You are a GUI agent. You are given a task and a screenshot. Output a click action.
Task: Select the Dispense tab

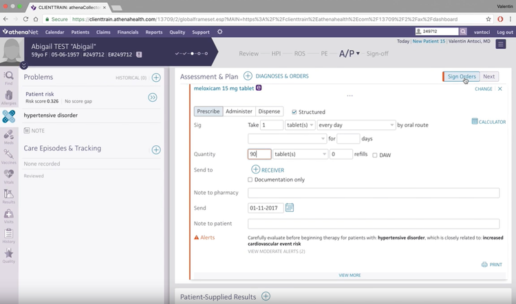point(269,111)
